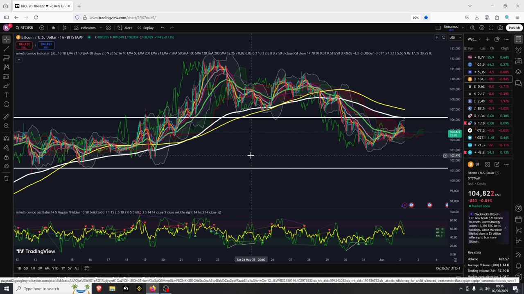Screen dimensions: 524x294
Task: Open the 1h timeframe selector
Action: [x=53, y=28]
